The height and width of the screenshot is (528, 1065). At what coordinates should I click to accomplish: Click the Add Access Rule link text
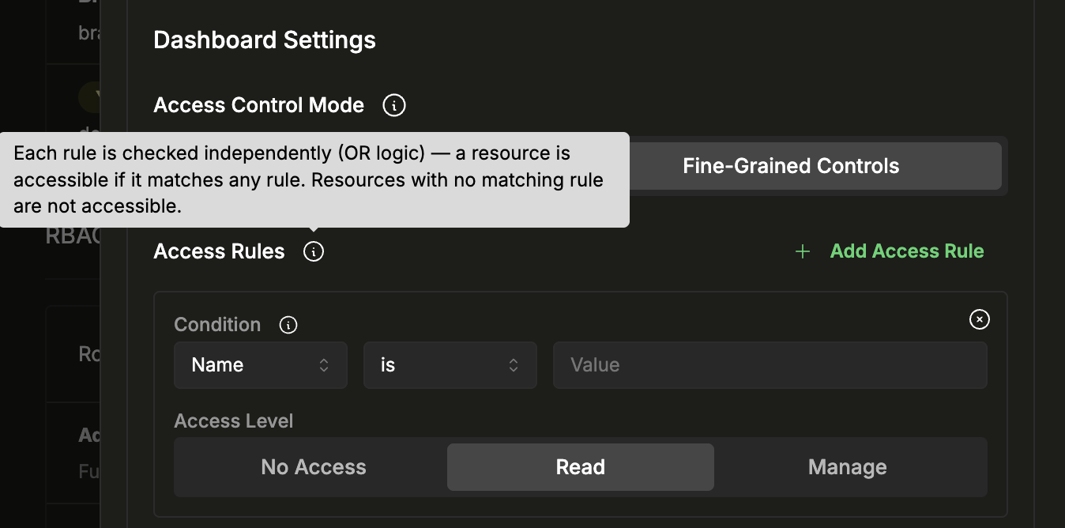coord(907,251)
